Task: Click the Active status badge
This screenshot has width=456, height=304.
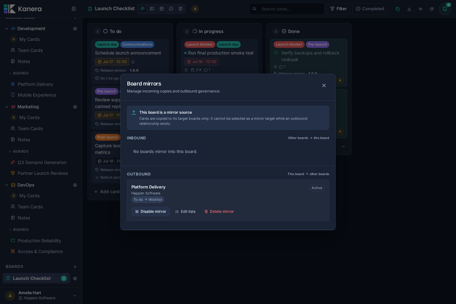Action: click(317, 188)
